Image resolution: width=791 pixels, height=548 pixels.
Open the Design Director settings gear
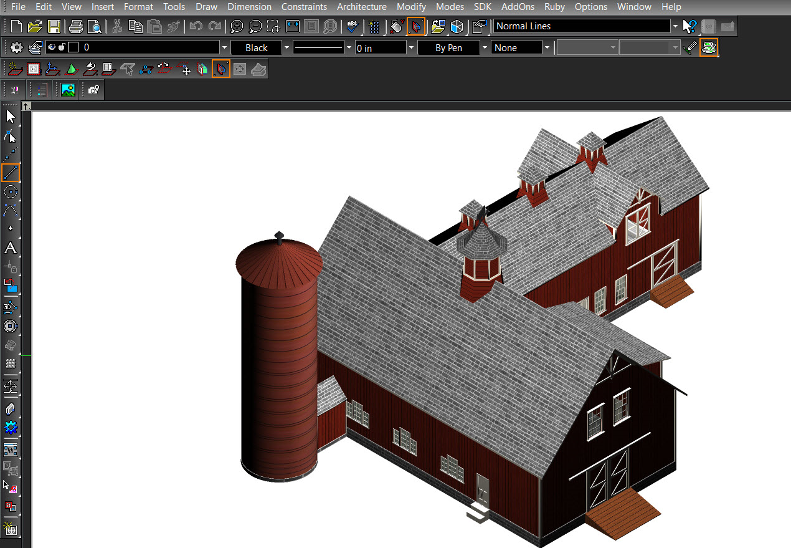click(x=17, y=47)
